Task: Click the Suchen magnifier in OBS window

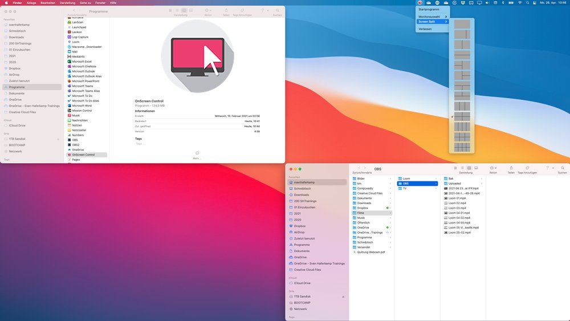Action: [x=563, y=168]
